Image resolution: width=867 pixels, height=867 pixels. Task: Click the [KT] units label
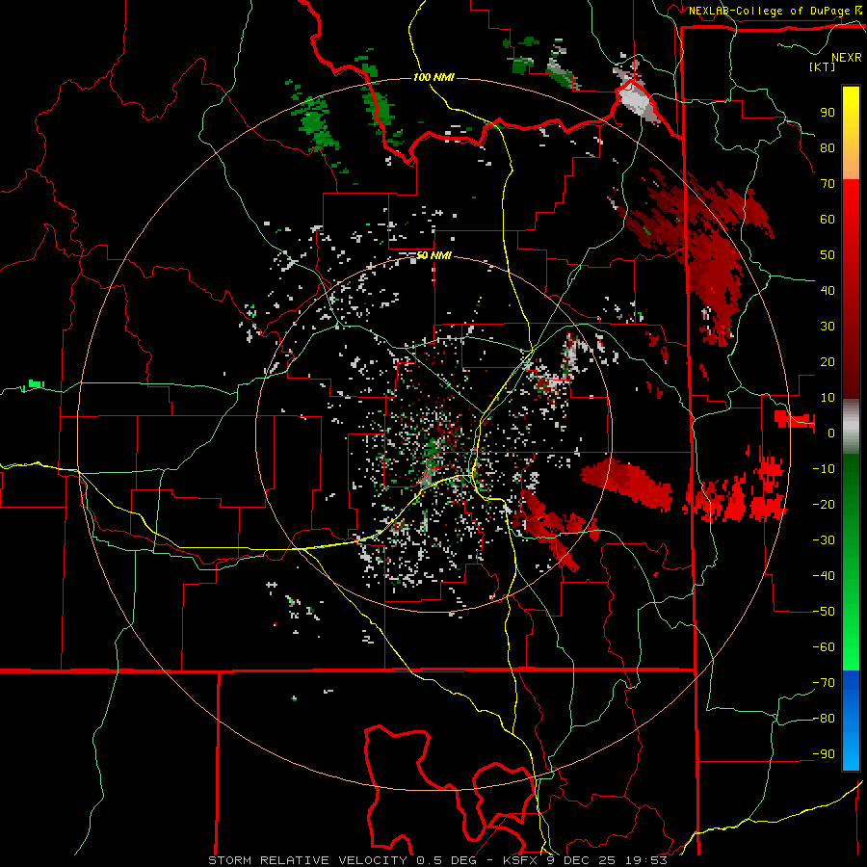[x=823, y=66]
